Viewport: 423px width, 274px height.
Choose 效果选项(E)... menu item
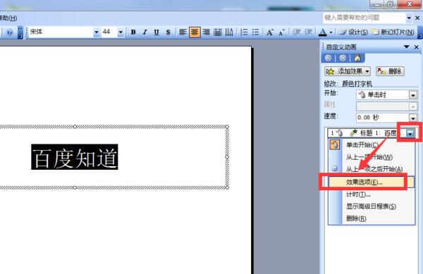coord(372,182)
